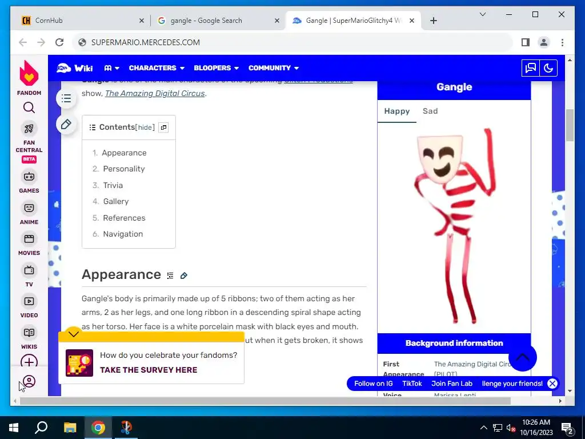Open a new Chrome tab
Screen dimensions: 585x439
433,21
